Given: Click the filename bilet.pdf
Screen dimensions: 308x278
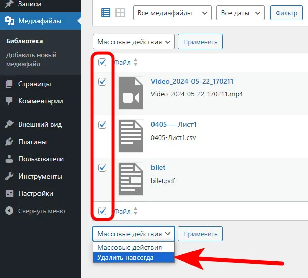Looking at the screenshot, I should click(163, 181).
